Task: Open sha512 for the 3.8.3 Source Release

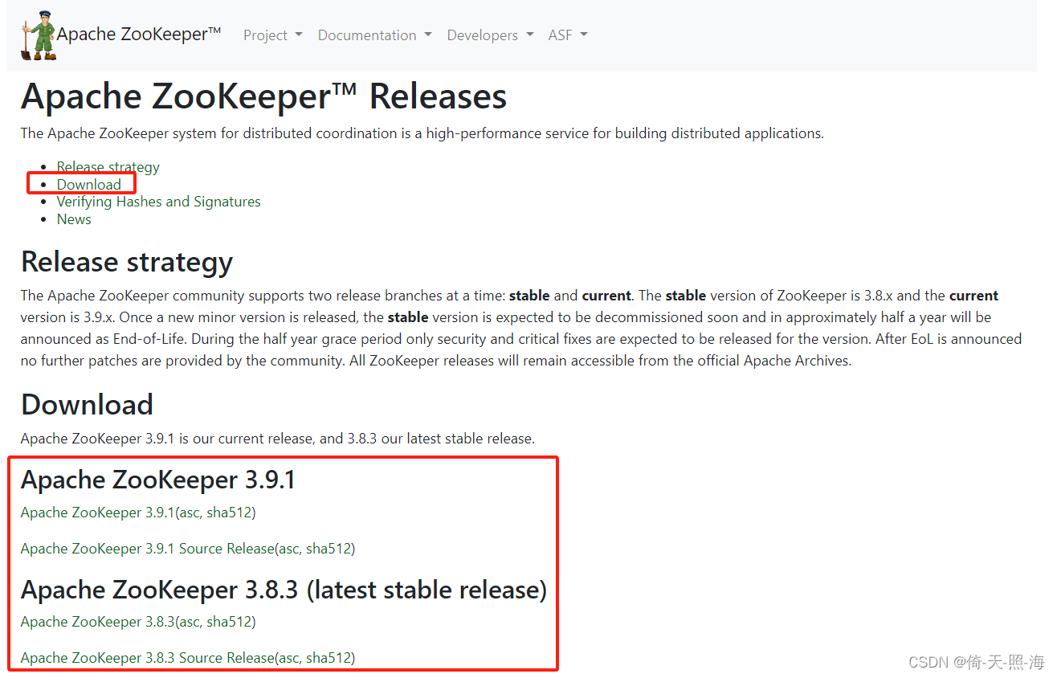Action: click(x=329, y=658)
